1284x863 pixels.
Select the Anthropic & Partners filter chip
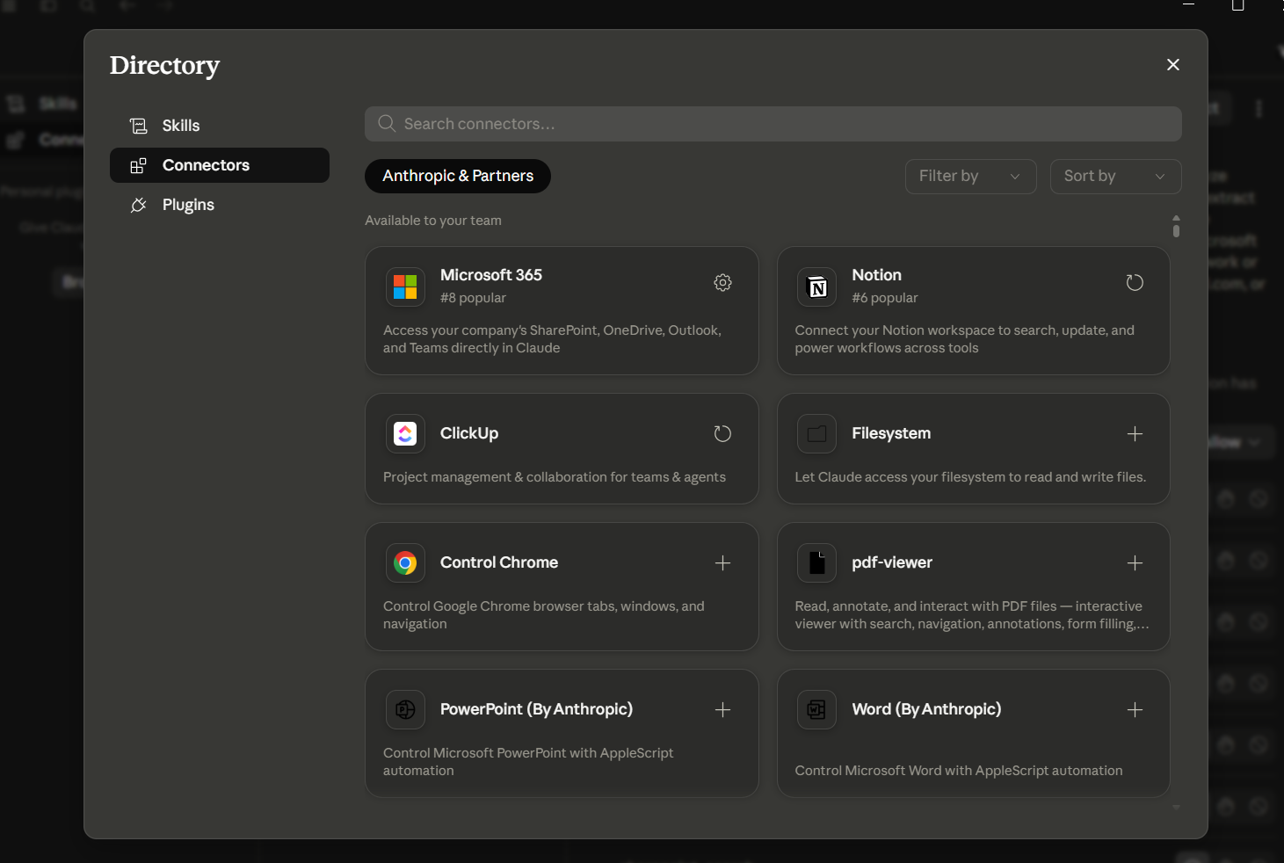tap(458, 176)
